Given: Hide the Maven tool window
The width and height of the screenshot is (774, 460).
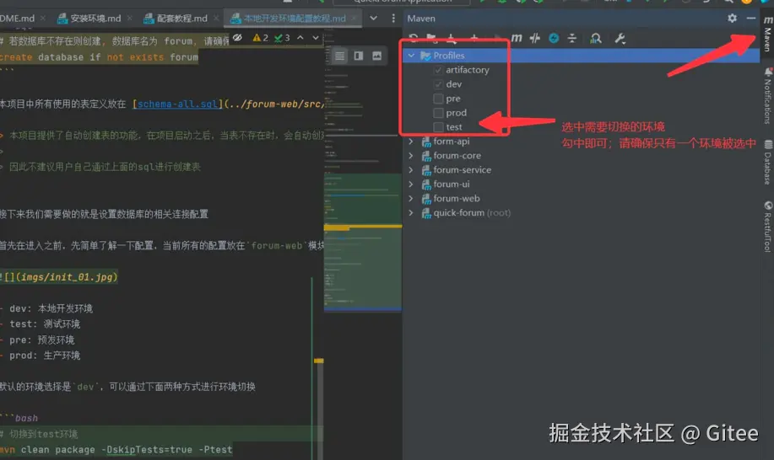Looking at the screenshot, I should click(x=751, y=19).
